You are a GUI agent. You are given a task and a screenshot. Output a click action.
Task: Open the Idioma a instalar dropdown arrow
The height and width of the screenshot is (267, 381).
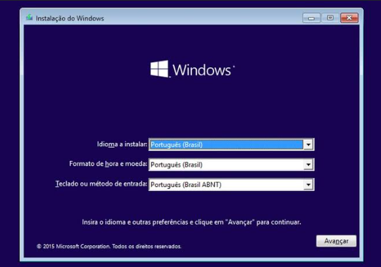[308, 145]
